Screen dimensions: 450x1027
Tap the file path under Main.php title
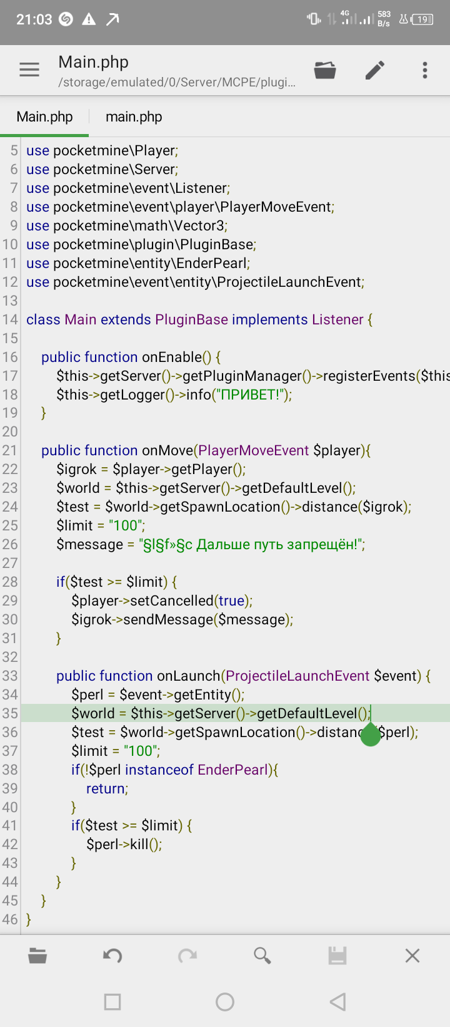point(177,83)
